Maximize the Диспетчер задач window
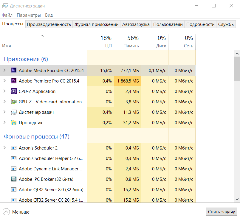Image resolution: width=240 pixels, height=221 pixels. click(214, 6)
